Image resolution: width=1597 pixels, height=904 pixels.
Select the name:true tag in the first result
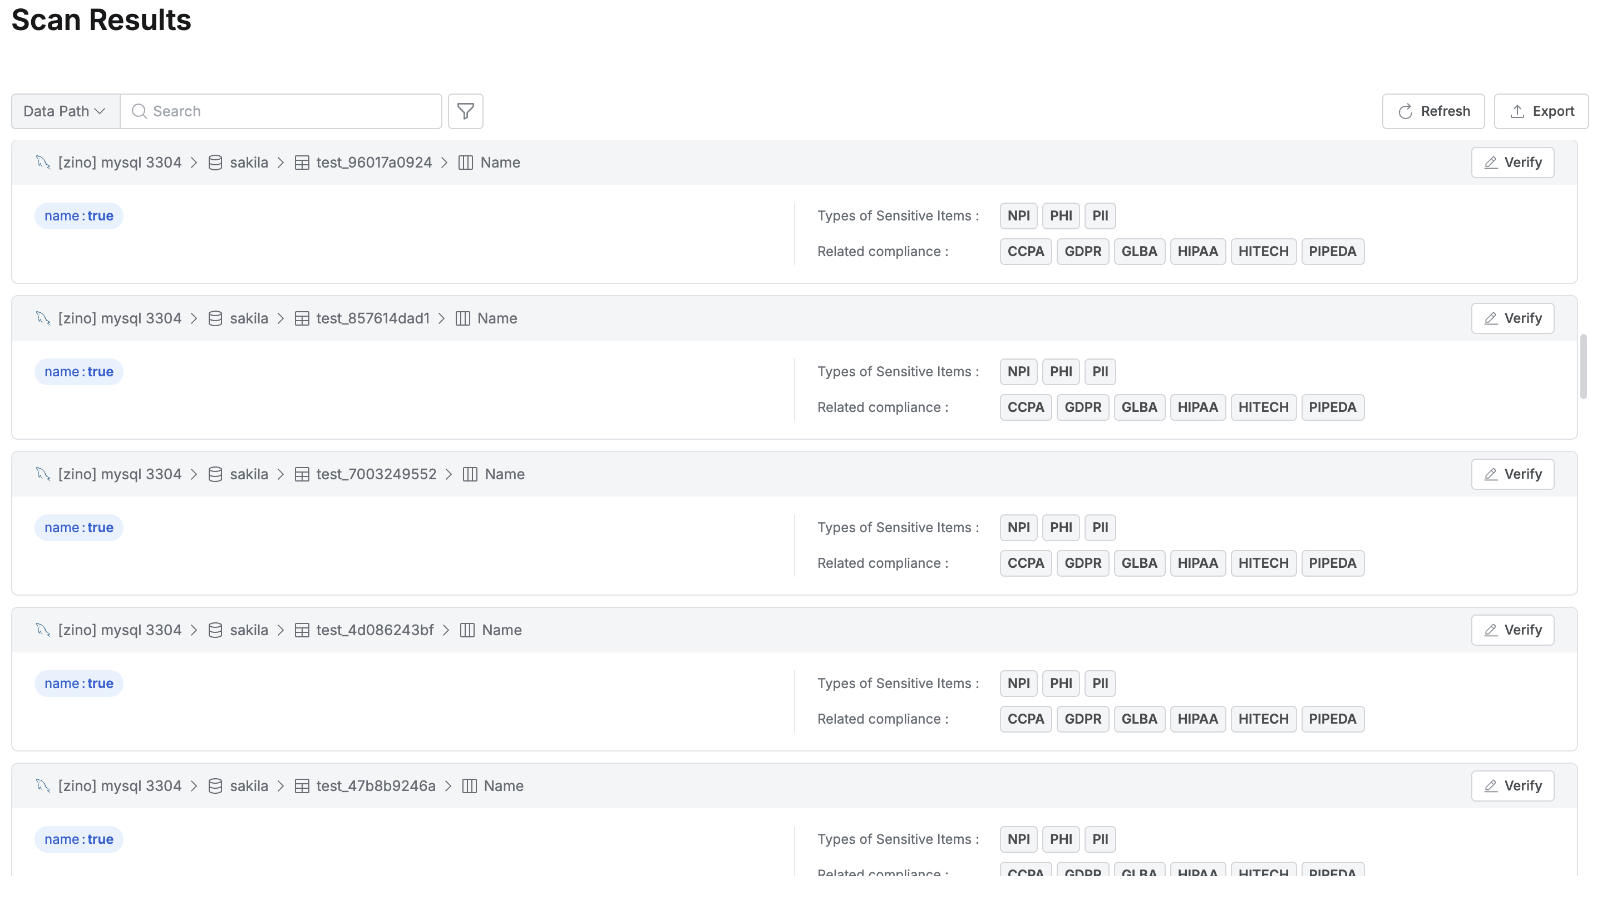[79, 216]
